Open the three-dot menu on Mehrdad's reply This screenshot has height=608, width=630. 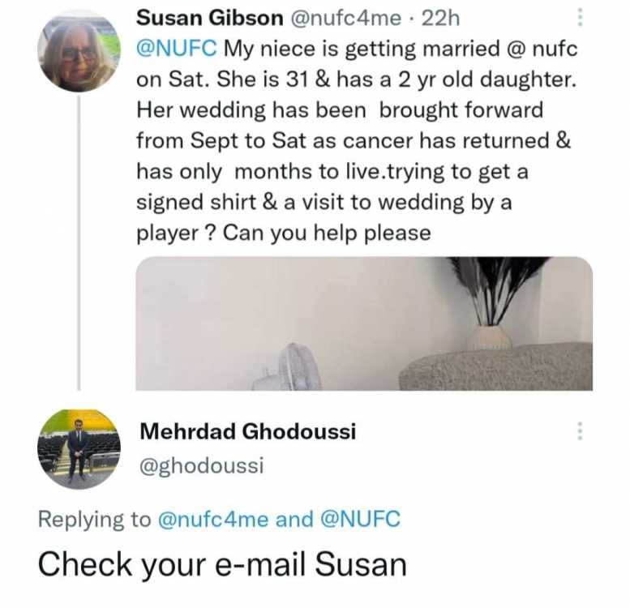(579, 431)
